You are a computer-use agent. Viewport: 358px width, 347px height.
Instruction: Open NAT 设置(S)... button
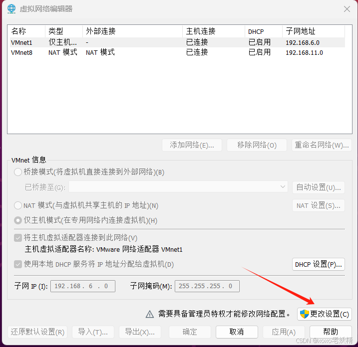[x=318, y=205]
